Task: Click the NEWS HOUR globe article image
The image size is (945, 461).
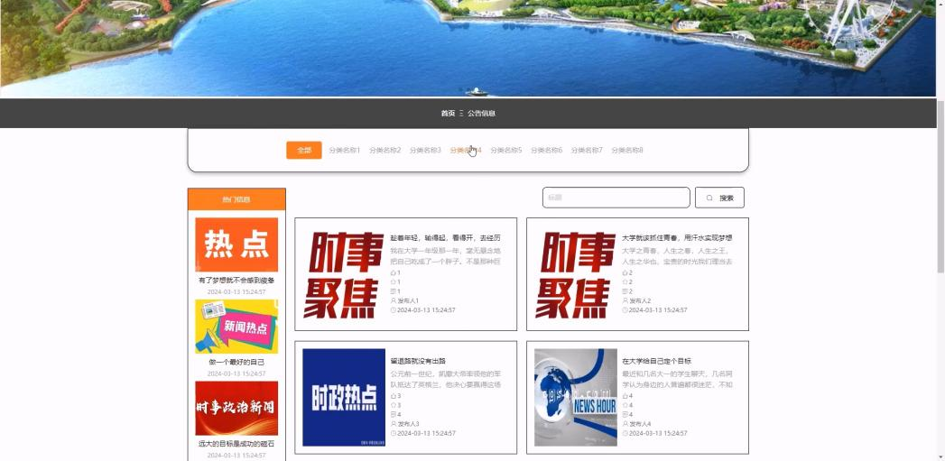Action: [576, 398]
